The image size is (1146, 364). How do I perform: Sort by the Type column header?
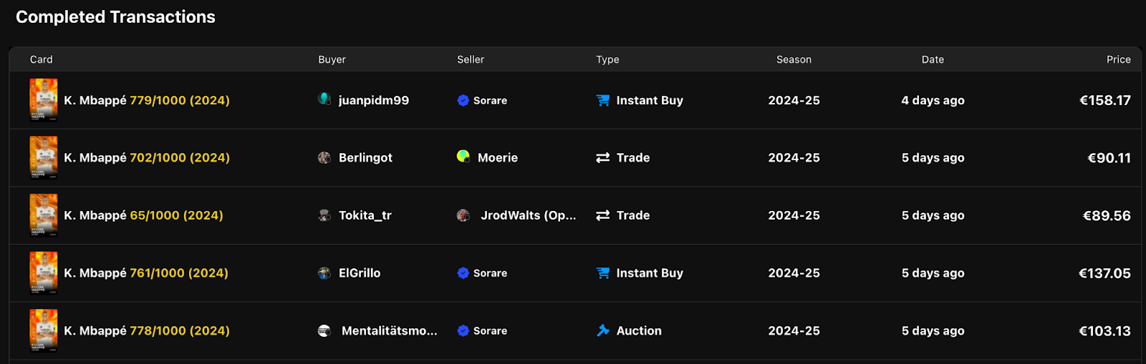pos(607,59)
